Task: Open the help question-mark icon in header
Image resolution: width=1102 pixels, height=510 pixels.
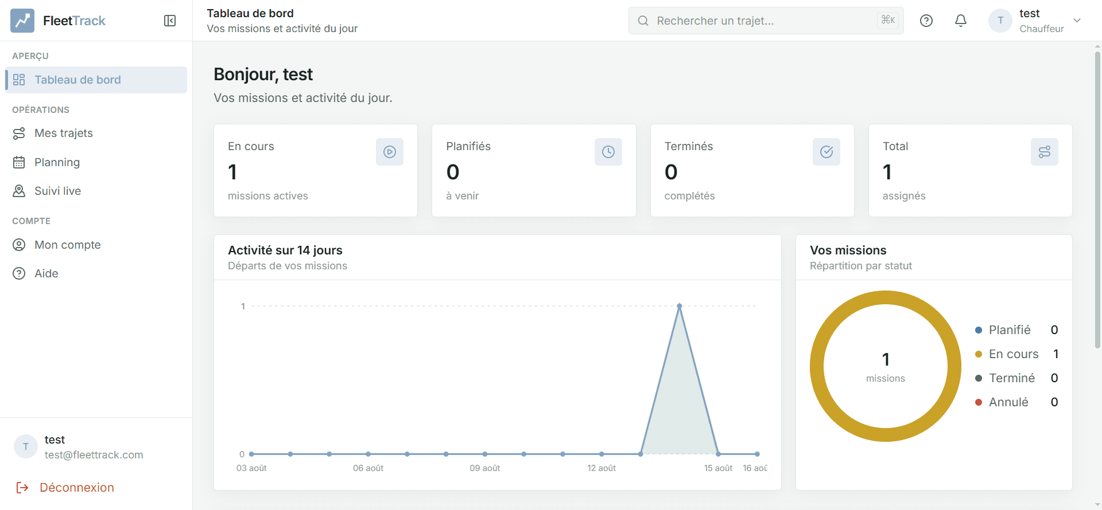Action: (926, 21)
